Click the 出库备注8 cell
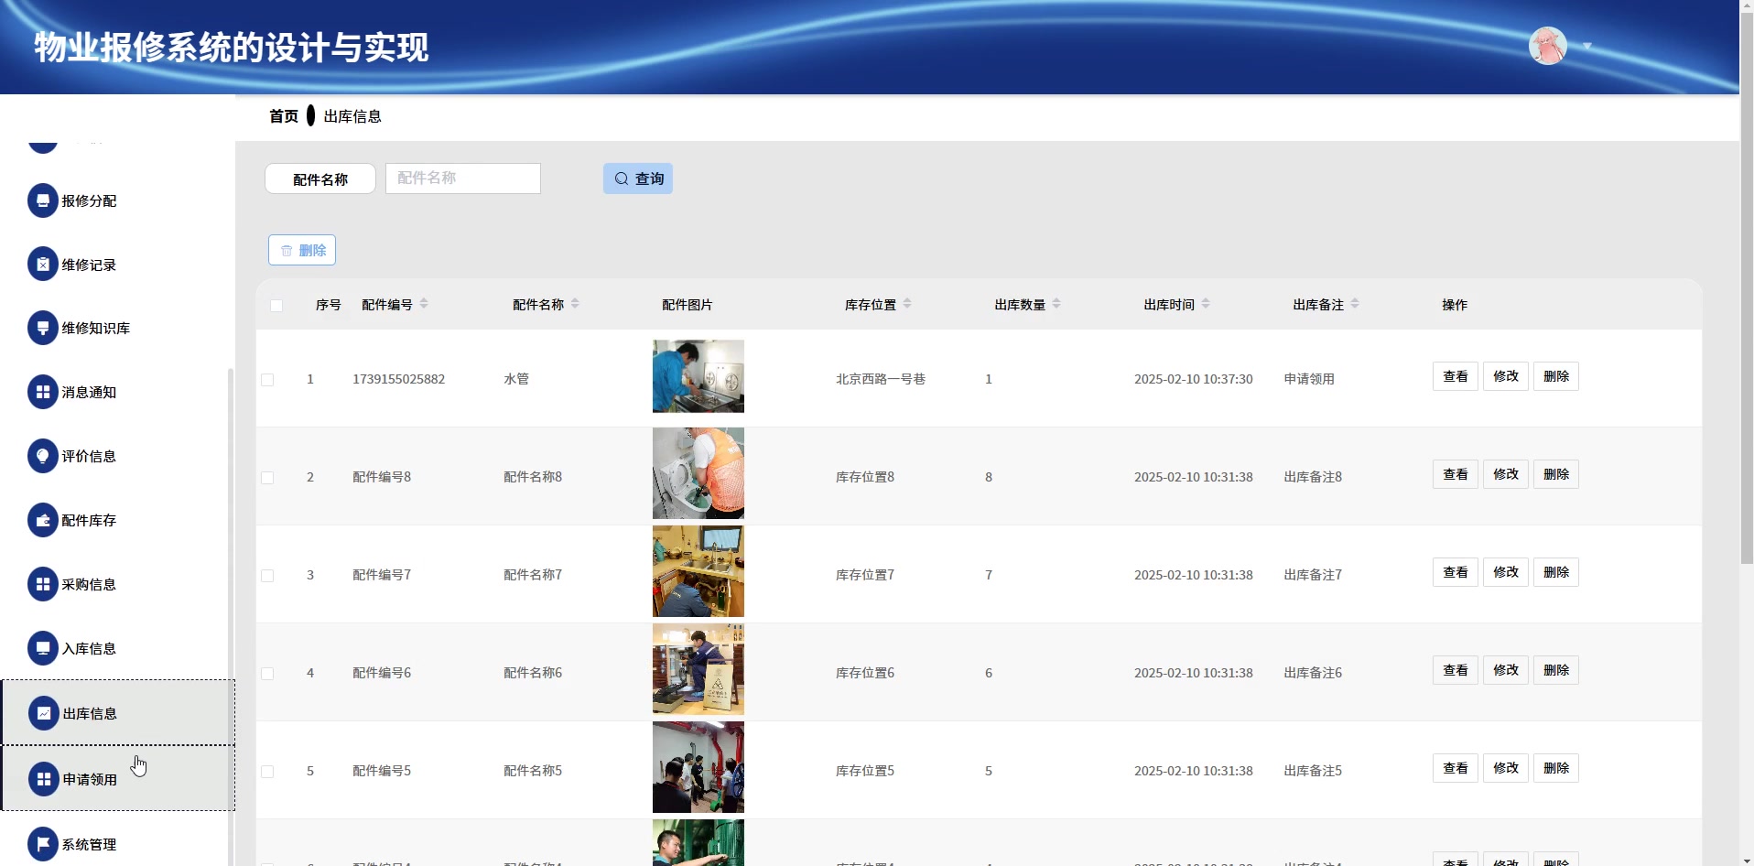The height and width of the screenshot is (866, 1754). click(x=1313, y=477)
